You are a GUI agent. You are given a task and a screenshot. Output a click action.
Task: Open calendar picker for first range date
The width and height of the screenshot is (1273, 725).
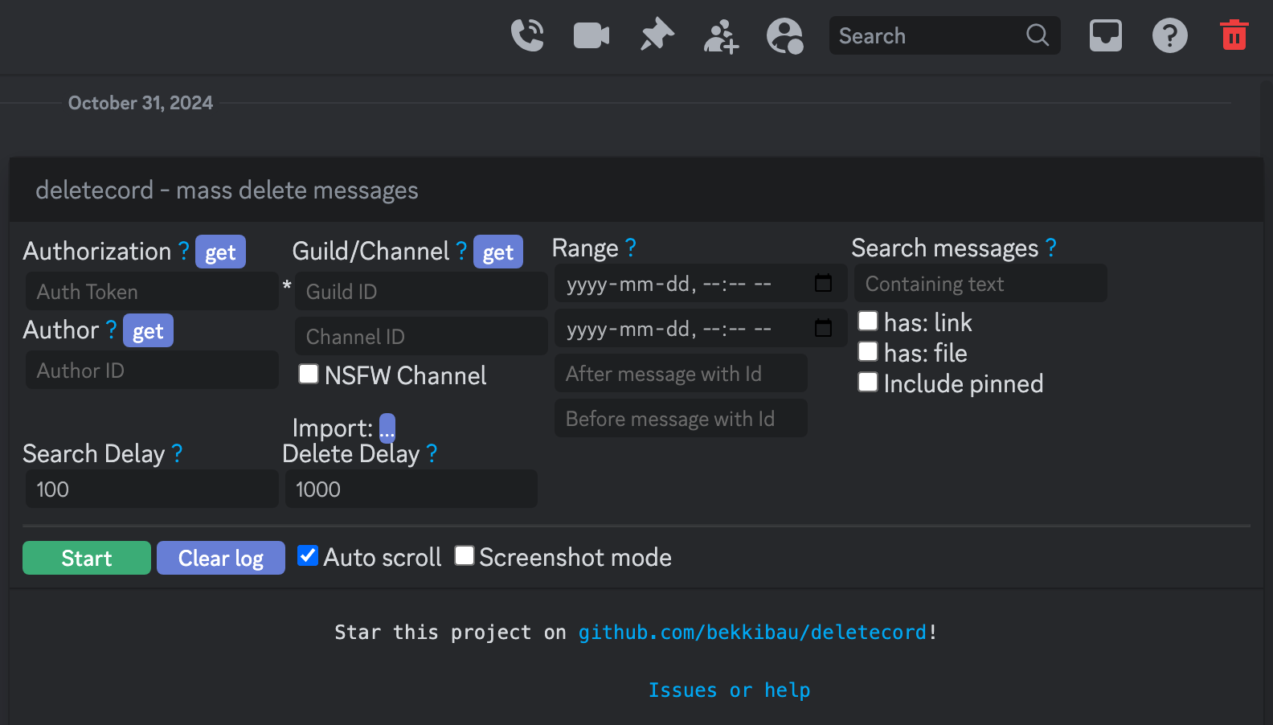coord(823,283)
